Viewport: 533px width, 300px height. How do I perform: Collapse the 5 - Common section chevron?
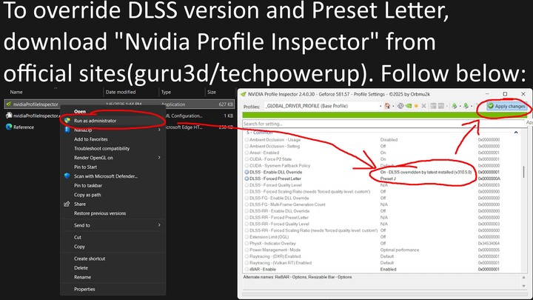coord(516,133)
